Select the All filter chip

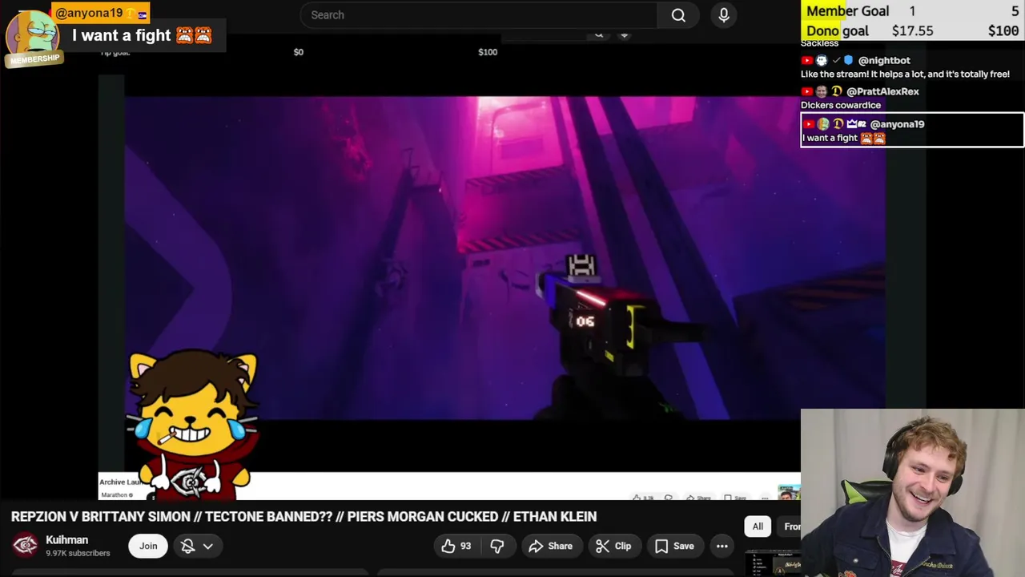click(758, 527)
